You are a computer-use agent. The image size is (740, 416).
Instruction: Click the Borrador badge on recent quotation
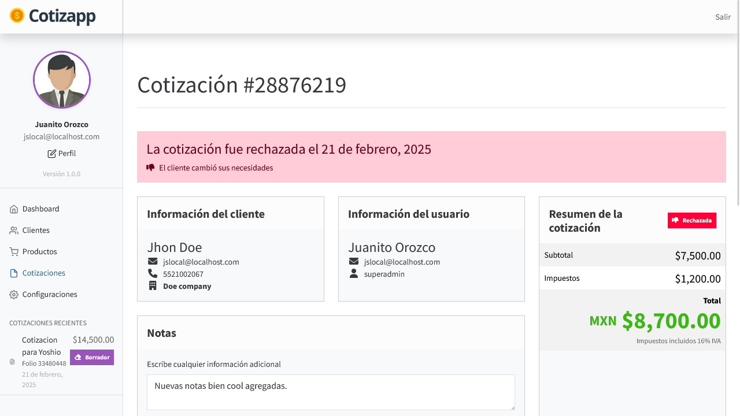tap(92, 358)
